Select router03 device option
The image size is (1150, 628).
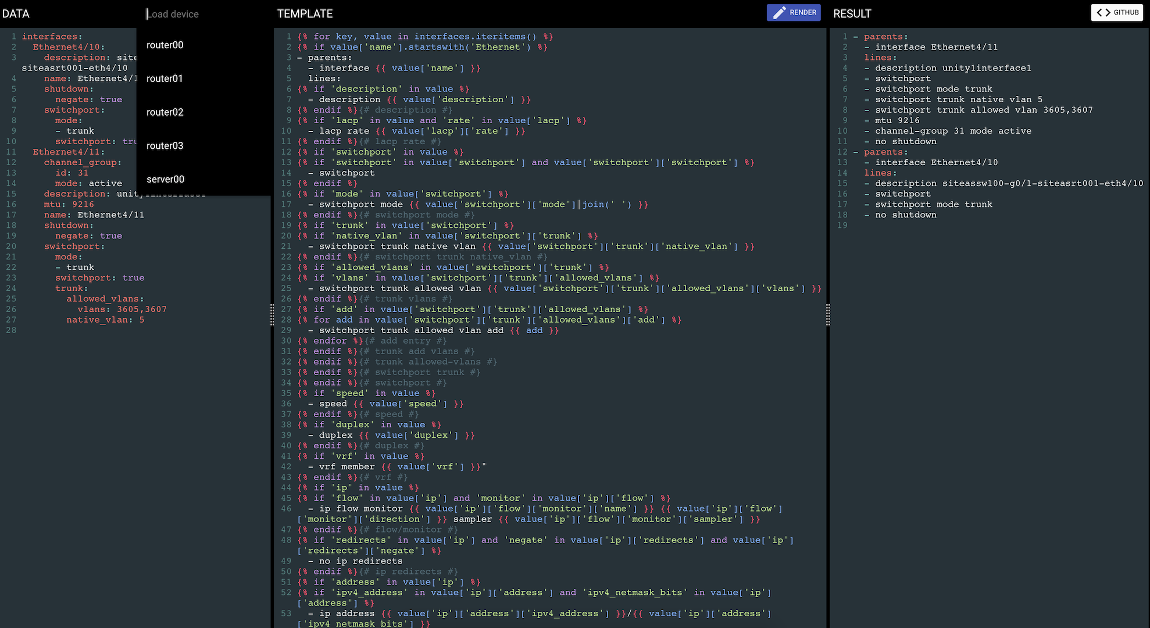coord(165,146)
